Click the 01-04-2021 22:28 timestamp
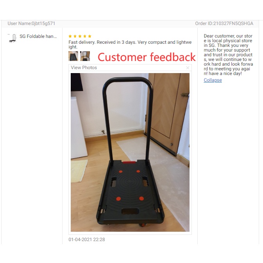The width and height of the screenshot is (263, 263). pyautogui.click(x=87, y=240)
